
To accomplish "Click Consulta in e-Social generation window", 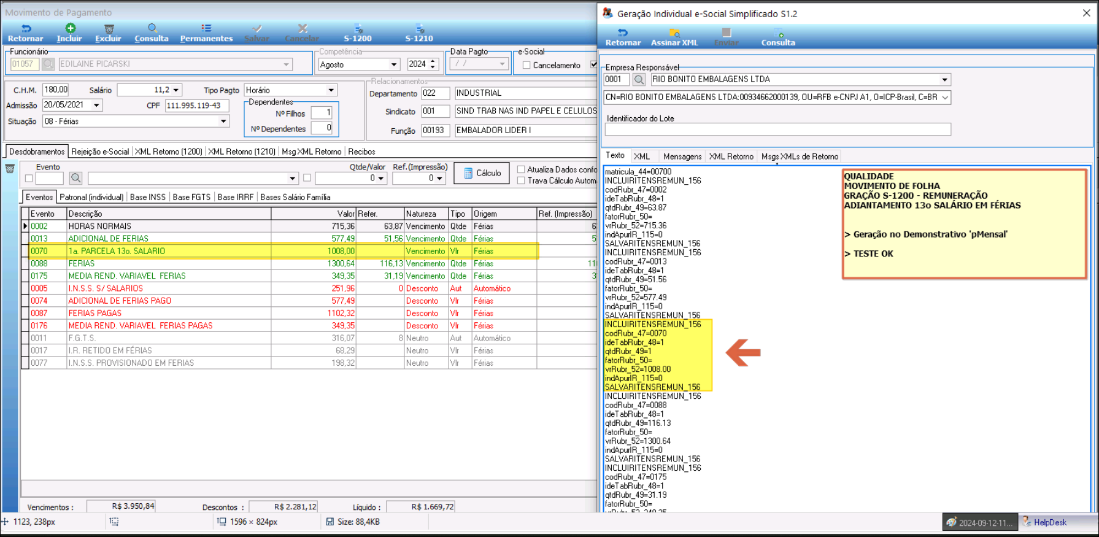I will click(778, 37).
